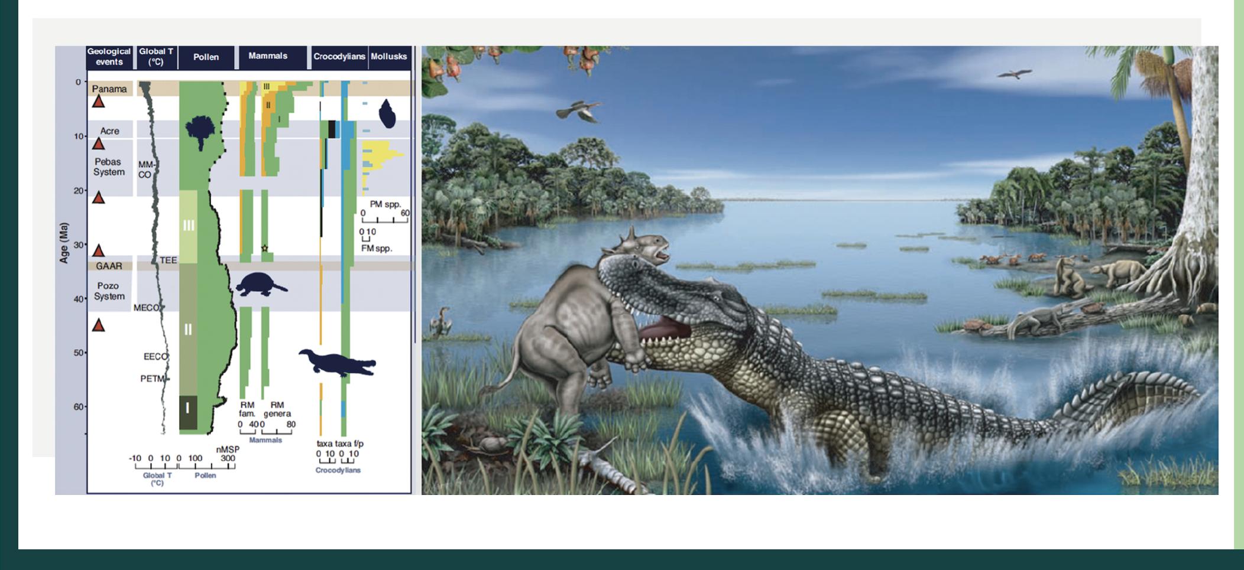The image size is (1244, 570).
Task: Click the 'Global T (°C)' dark header
Action: [x=156, y=57]
